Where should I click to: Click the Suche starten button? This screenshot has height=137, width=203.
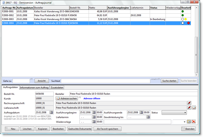(169, 81)
